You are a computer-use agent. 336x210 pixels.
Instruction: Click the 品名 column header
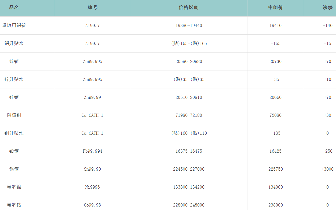tap(14, 7)
